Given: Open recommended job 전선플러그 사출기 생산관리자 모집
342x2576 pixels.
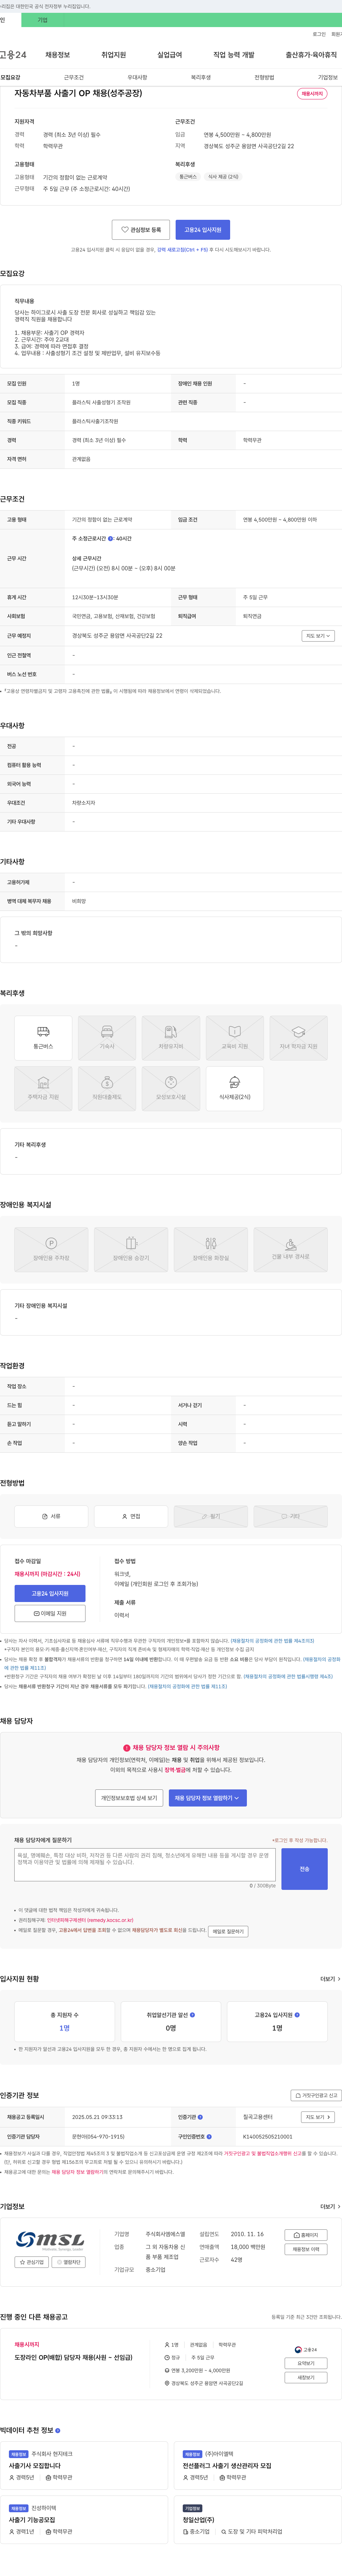Looking at the screenshot, I should coord(227,2466).
